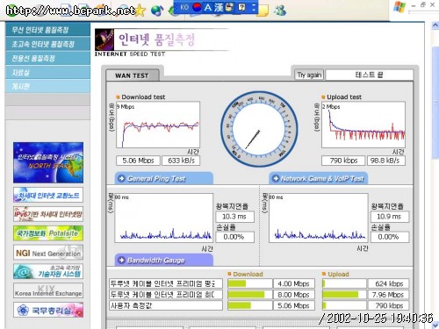Screen dimensions: 439x329
Task: Click the download bar beside 8.00 Mbps
Action: (x=250, y=295)
